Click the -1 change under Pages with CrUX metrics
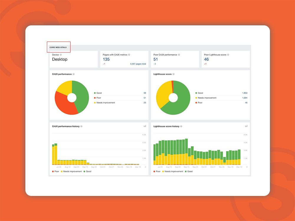The height and width of the screenshot is (221, 295). tap(104, 64)
